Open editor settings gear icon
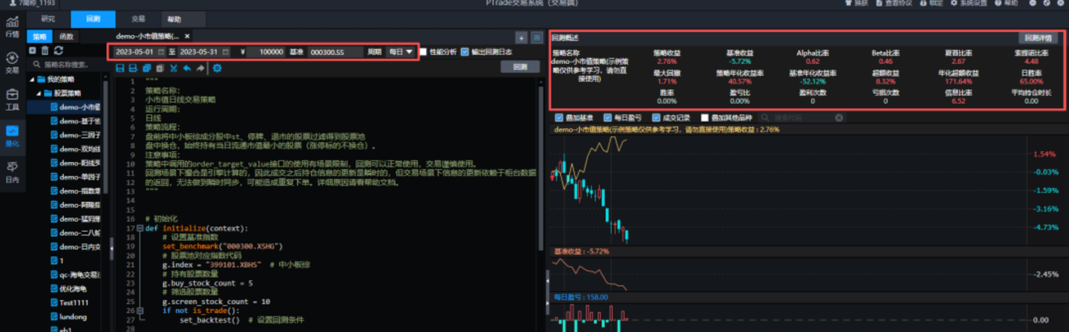The width and height of the screenshot is (1069, 332). [x=218, y=68]
